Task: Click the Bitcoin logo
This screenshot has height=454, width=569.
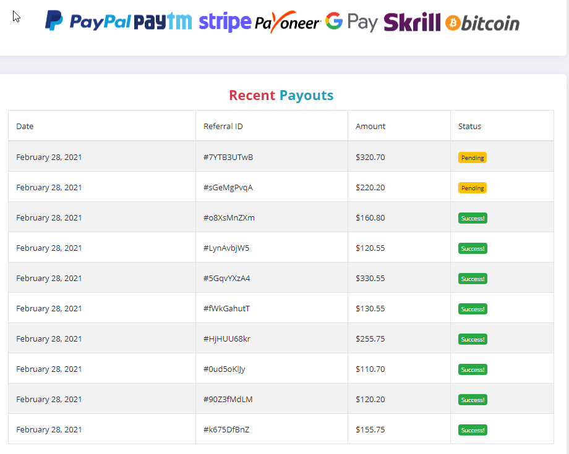Action: click(482, 23)
